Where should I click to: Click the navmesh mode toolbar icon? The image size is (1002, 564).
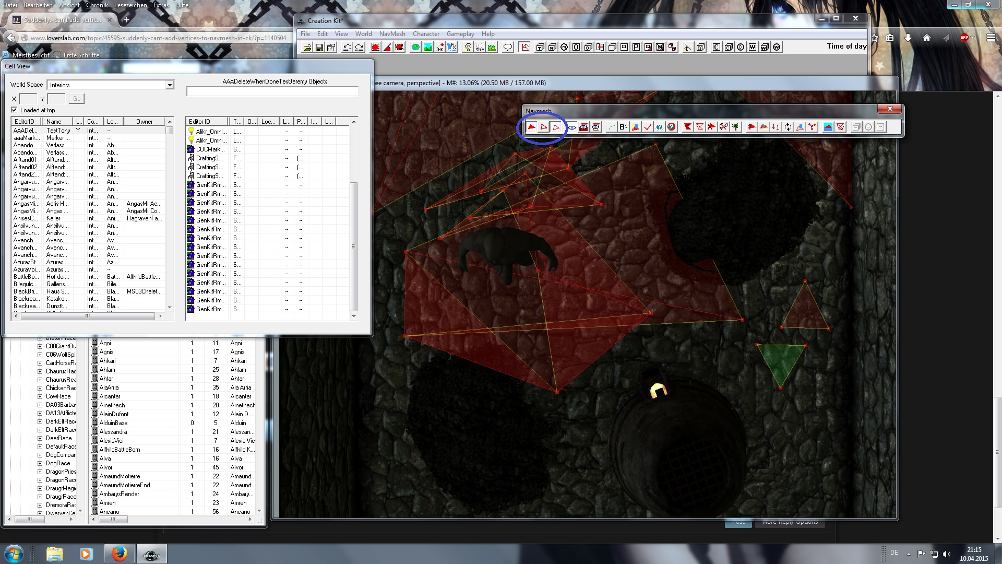coord(524,48)
